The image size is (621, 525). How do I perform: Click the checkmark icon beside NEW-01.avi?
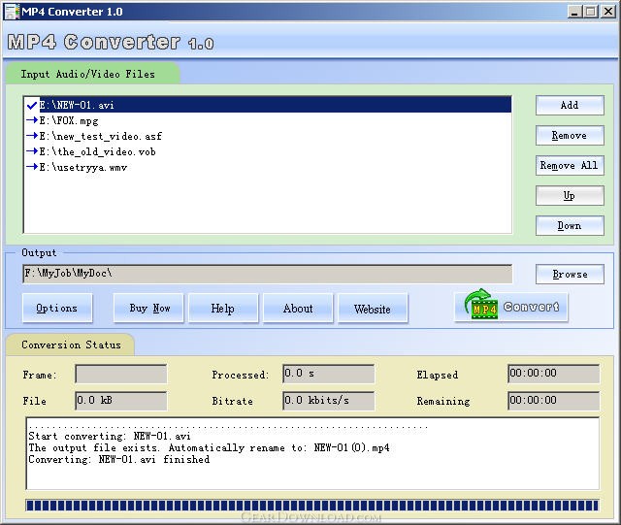click(32, 105)
